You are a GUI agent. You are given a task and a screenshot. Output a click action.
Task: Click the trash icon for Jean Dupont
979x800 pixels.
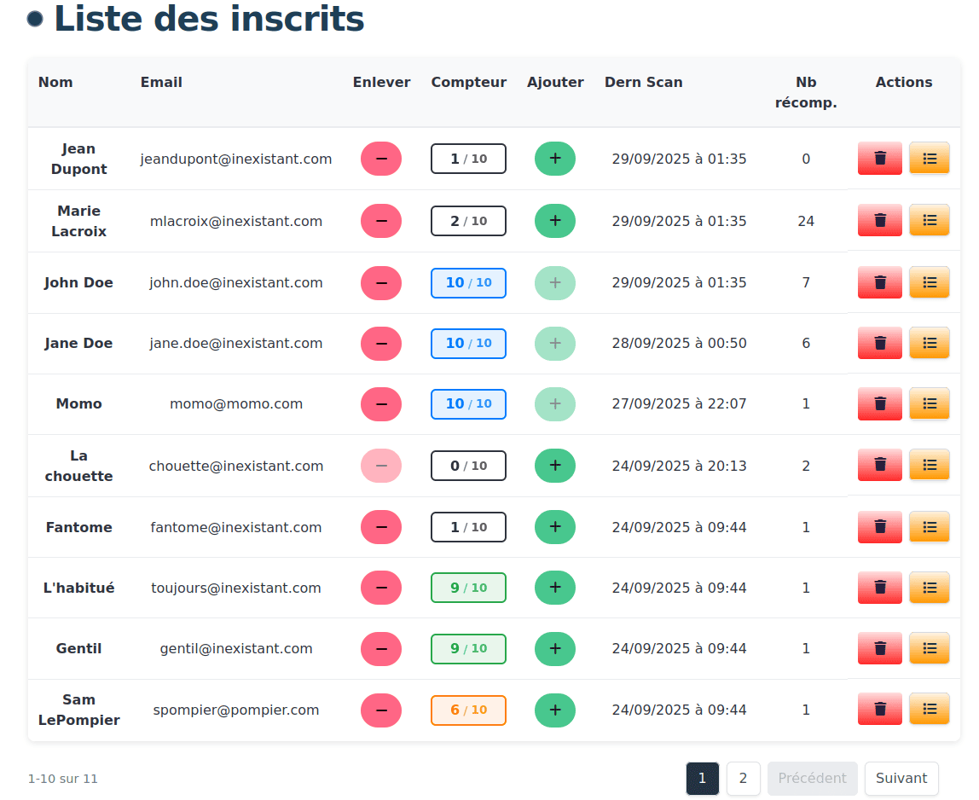[879, 159]
